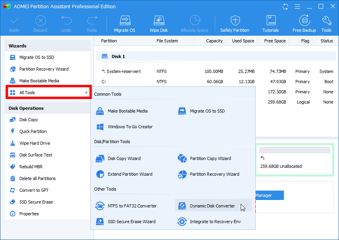339x240 pixels.
Task: Click the Discard toolbar button
Action: [40, 24]
